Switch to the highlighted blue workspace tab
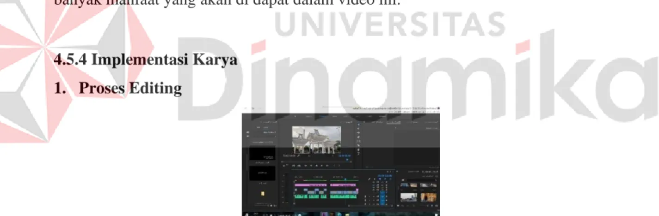 pyautogui.click(x=323, y=116)
